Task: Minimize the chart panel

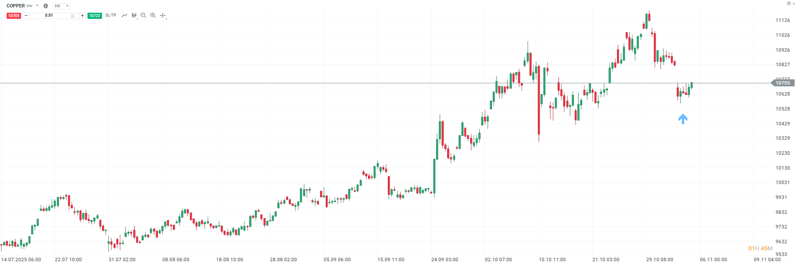Action: 788,4
